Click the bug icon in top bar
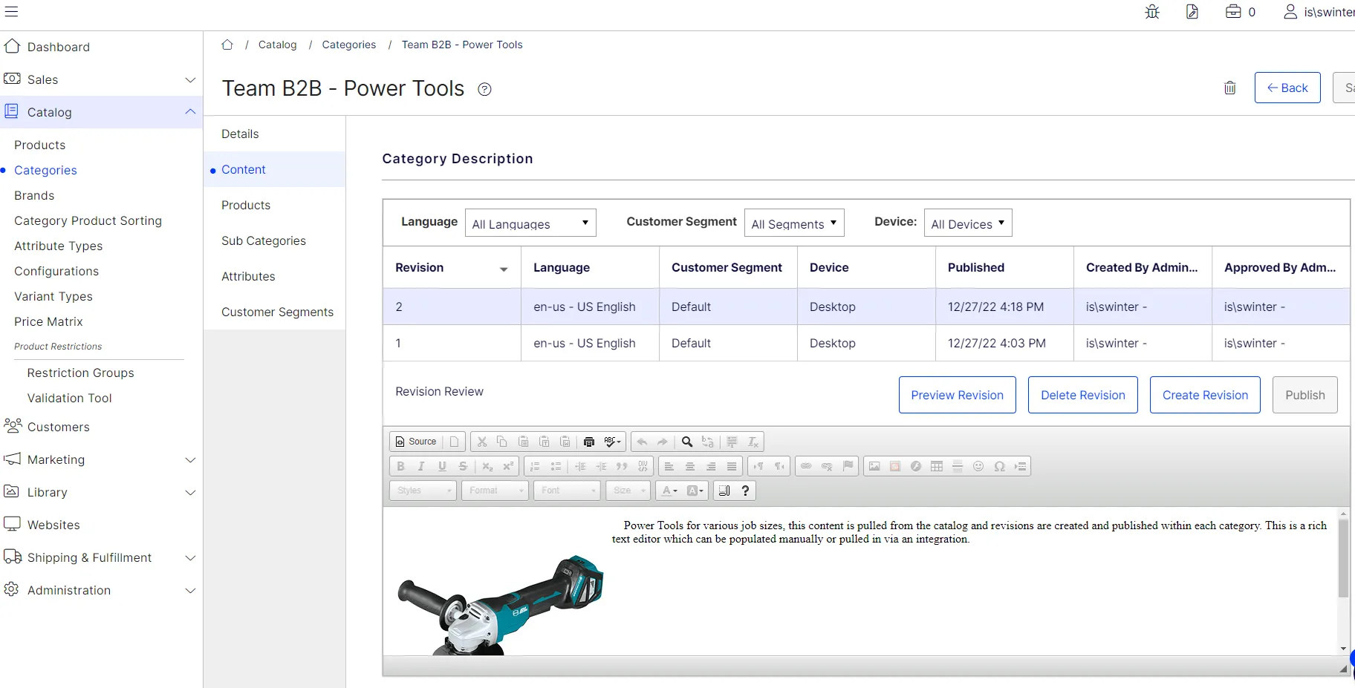This screenshot has height=688, width=1355. coord(1152,12)
